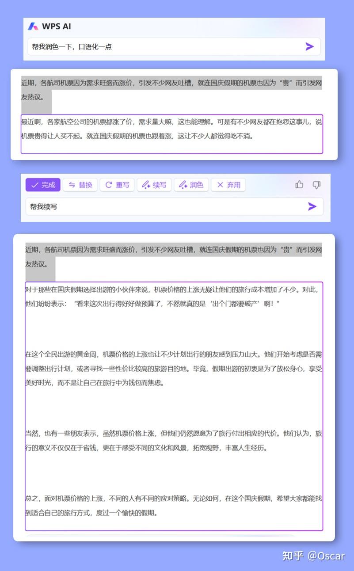Click the X icon inside 弃用
Screen dimensions: 354x571
coord(220,185)
